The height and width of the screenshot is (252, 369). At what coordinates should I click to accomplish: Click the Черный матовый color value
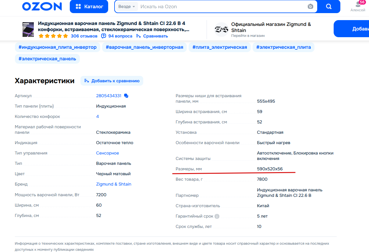(x=113, y=174)
